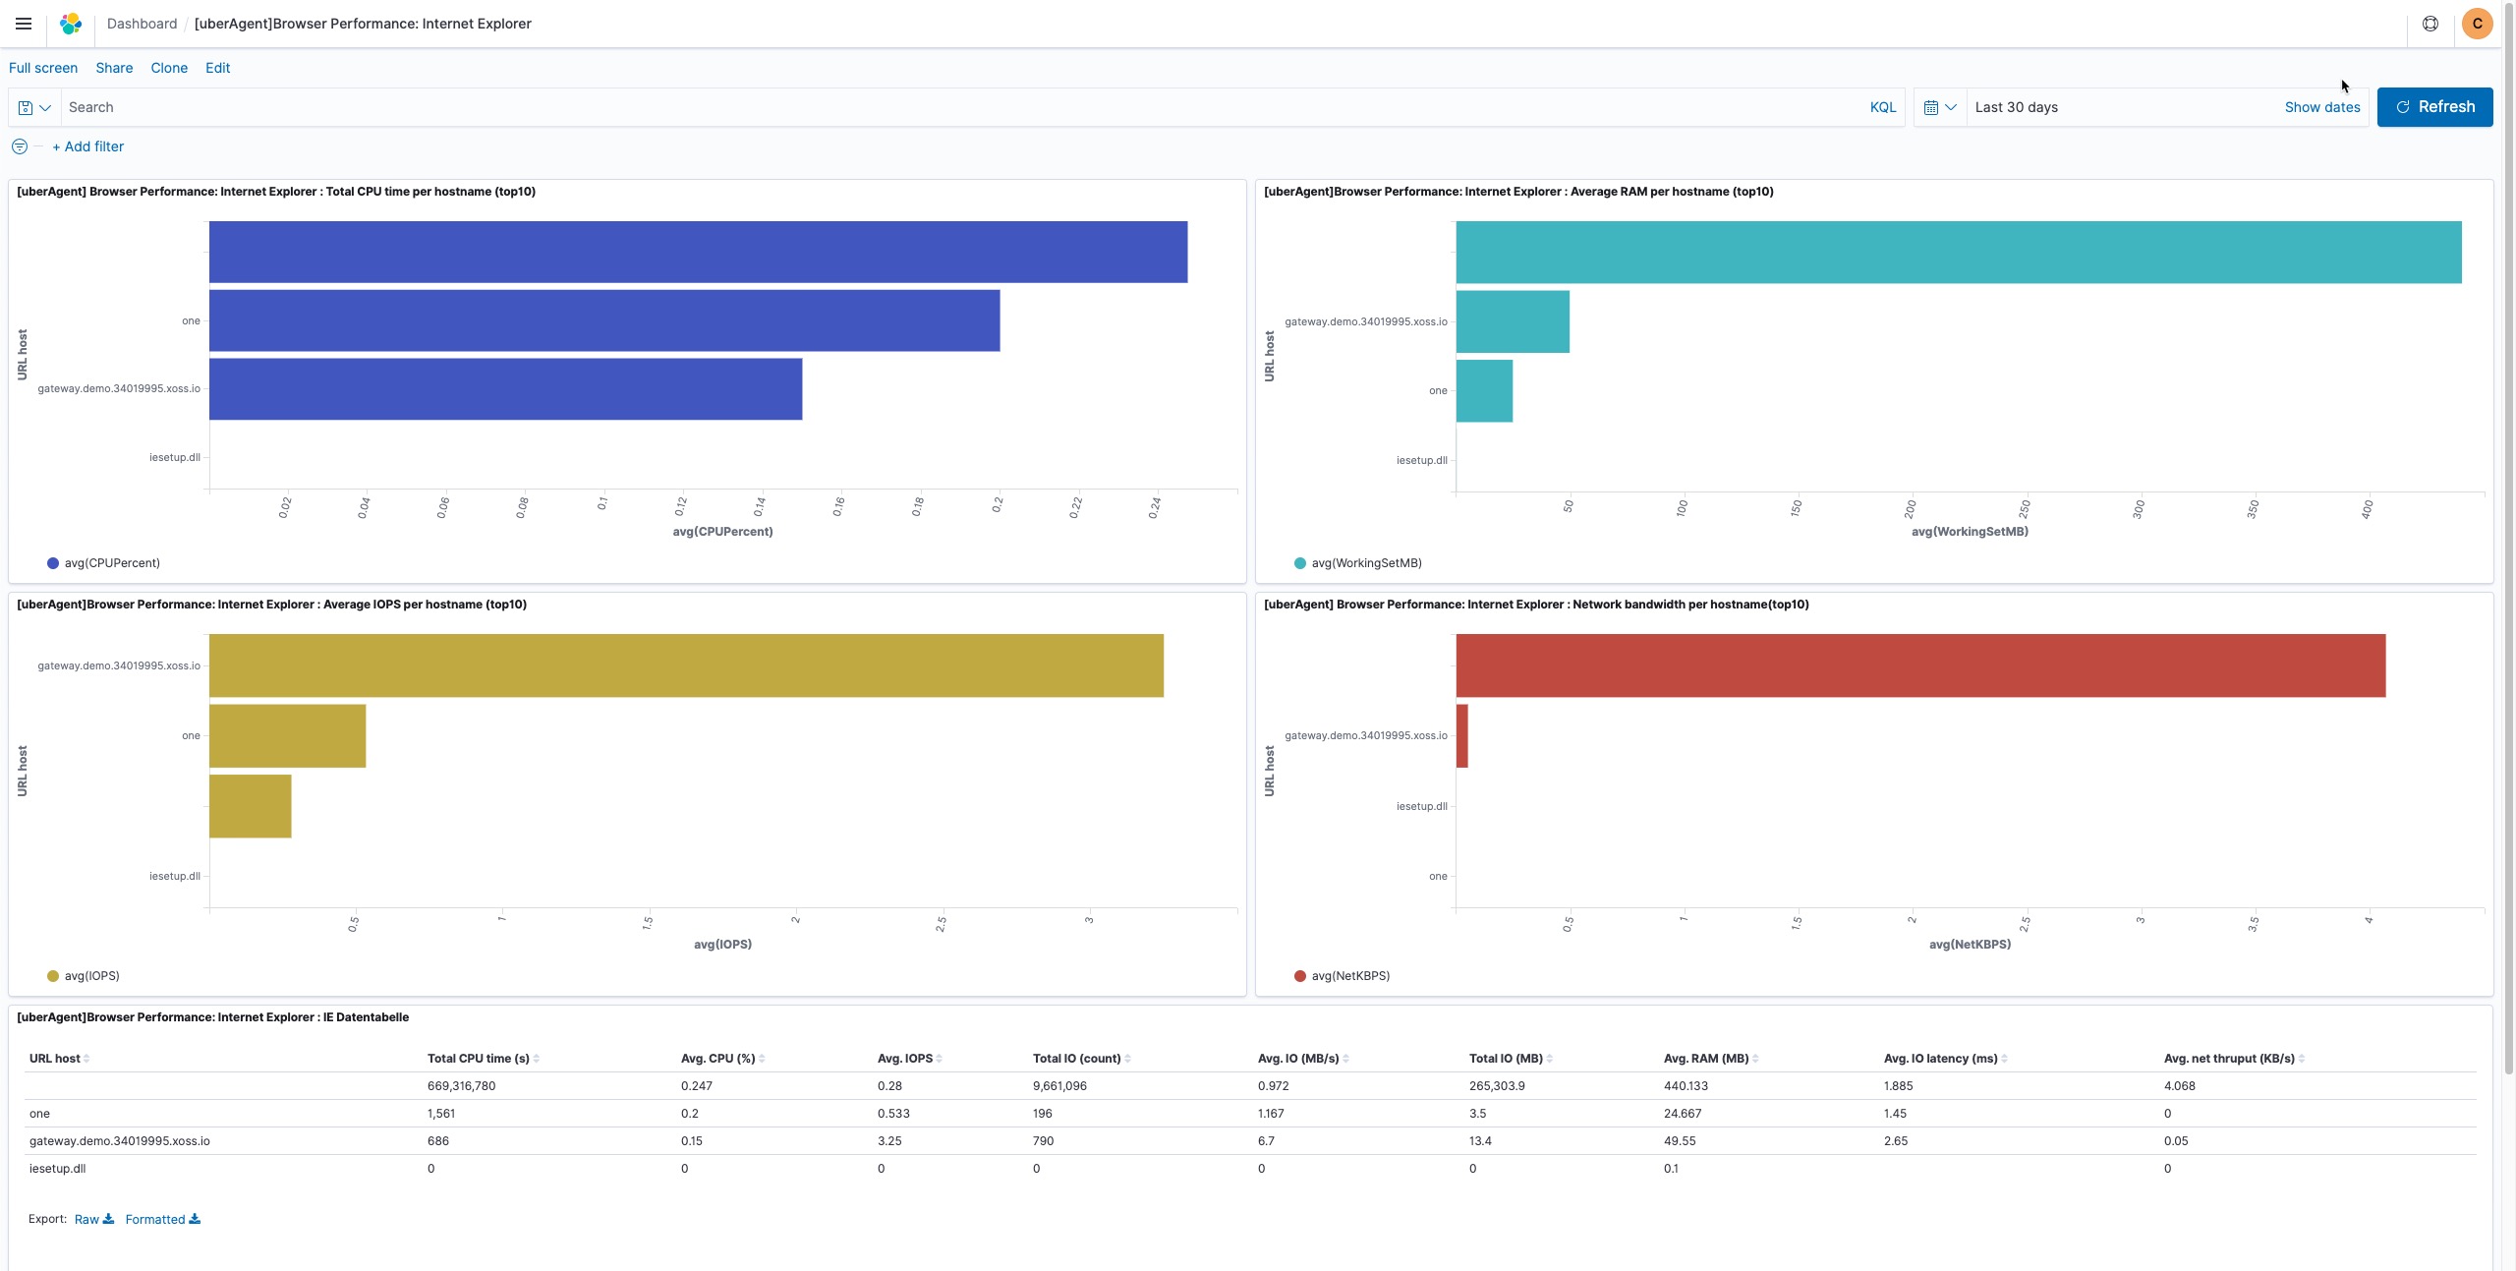The height and width of the screenshot is (1271, 2516).
Task: Toggle avg(NetKBPS) legend series
Action: (1349, 976)
